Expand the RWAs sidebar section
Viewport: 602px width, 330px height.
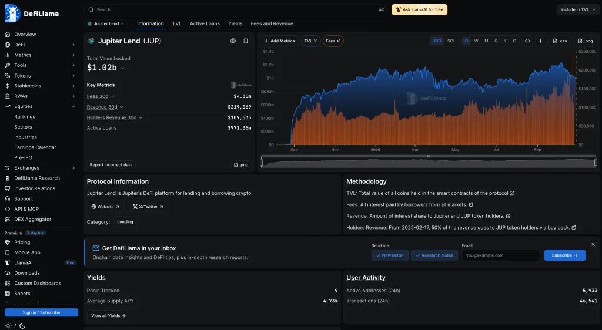coord(73,96)
